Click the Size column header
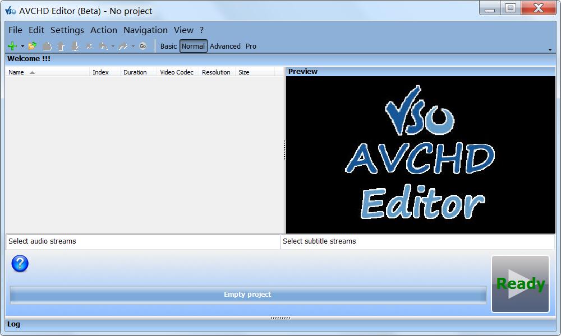The image size is (561, 336). [255, 72]
